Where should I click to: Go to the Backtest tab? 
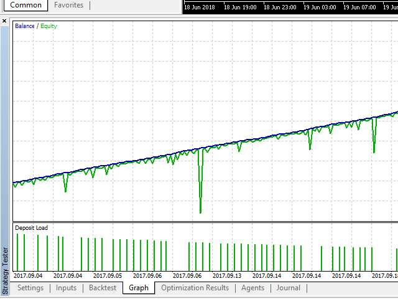click(103, 288)
